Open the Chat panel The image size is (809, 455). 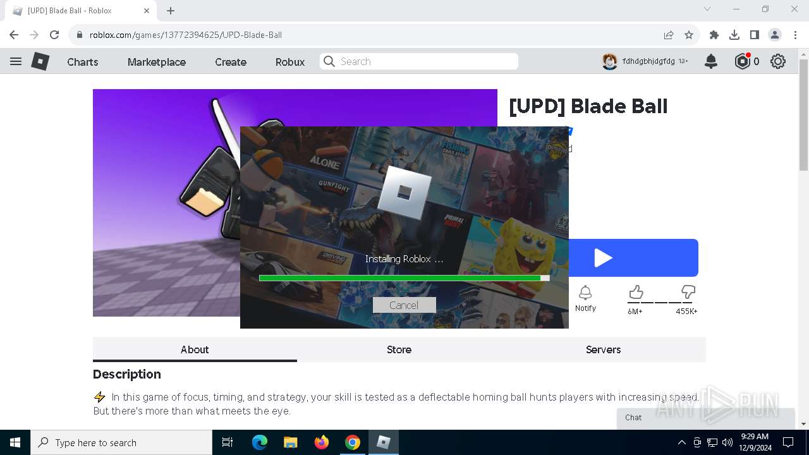click(x=705, y=418)
